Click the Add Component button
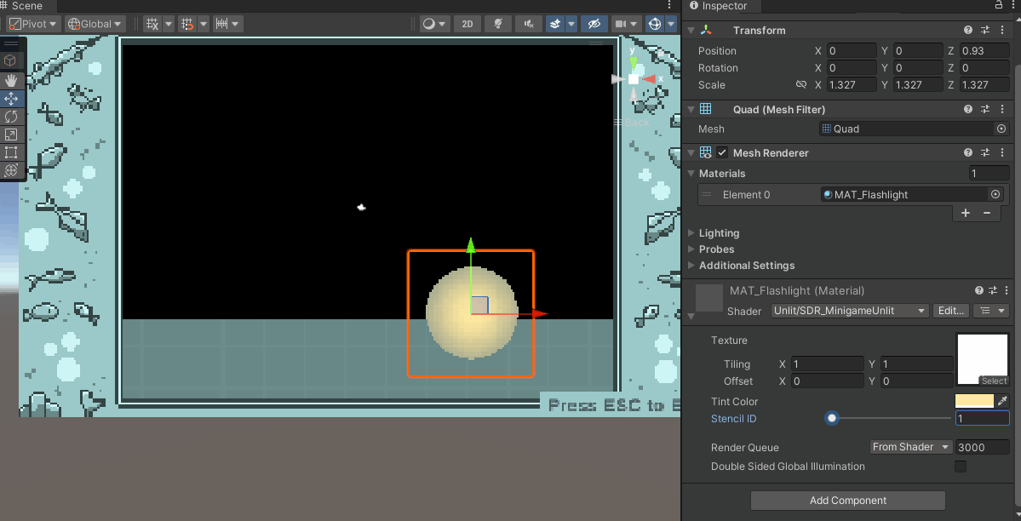This screenshot has height=521, width=1021. click(848, 501)
